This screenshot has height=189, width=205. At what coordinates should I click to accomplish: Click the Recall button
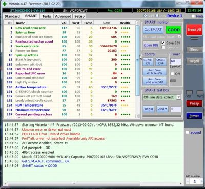(194, 61)
